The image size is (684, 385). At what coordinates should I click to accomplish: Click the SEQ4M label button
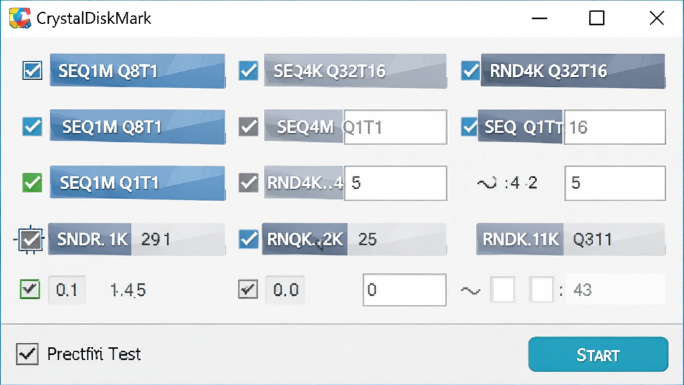click(304, 127)
